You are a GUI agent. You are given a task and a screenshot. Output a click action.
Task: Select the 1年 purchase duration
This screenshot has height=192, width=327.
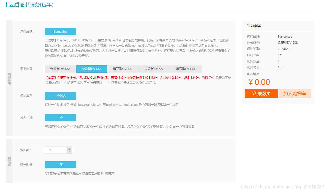(x=60, y=165)
